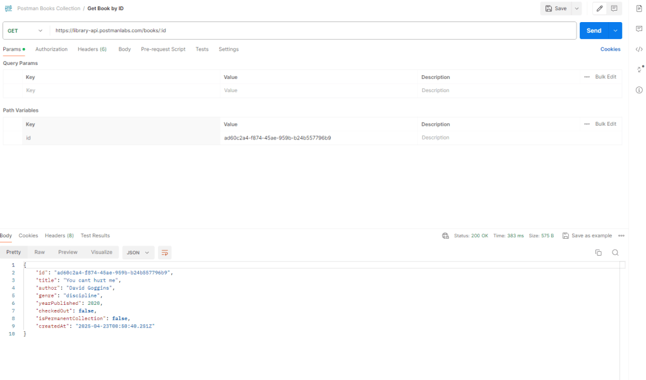
Task: Select the Raw response view
Action: click(39, 252)
